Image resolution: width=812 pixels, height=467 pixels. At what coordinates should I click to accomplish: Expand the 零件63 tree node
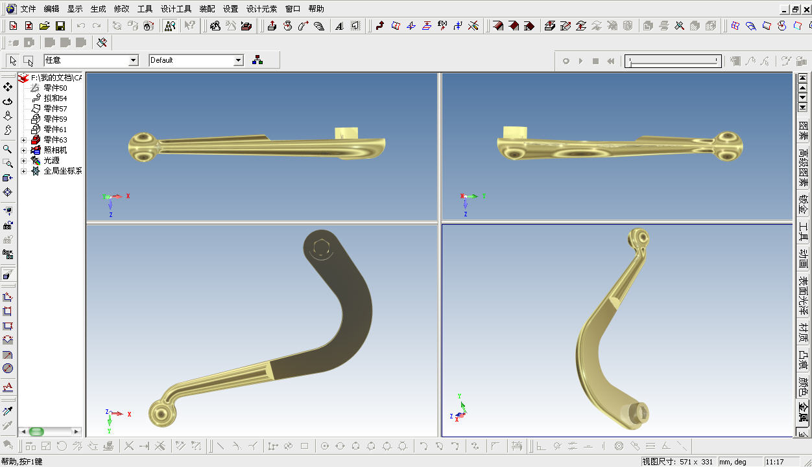tap(24, 140)
